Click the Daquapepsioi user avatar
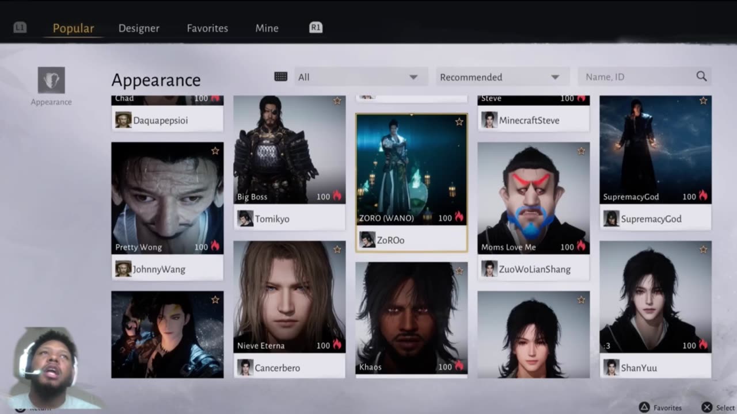 (123, 120)
